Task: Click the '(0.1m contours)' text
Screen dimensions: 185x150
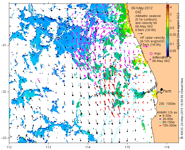Action: (x=146, y=19)
